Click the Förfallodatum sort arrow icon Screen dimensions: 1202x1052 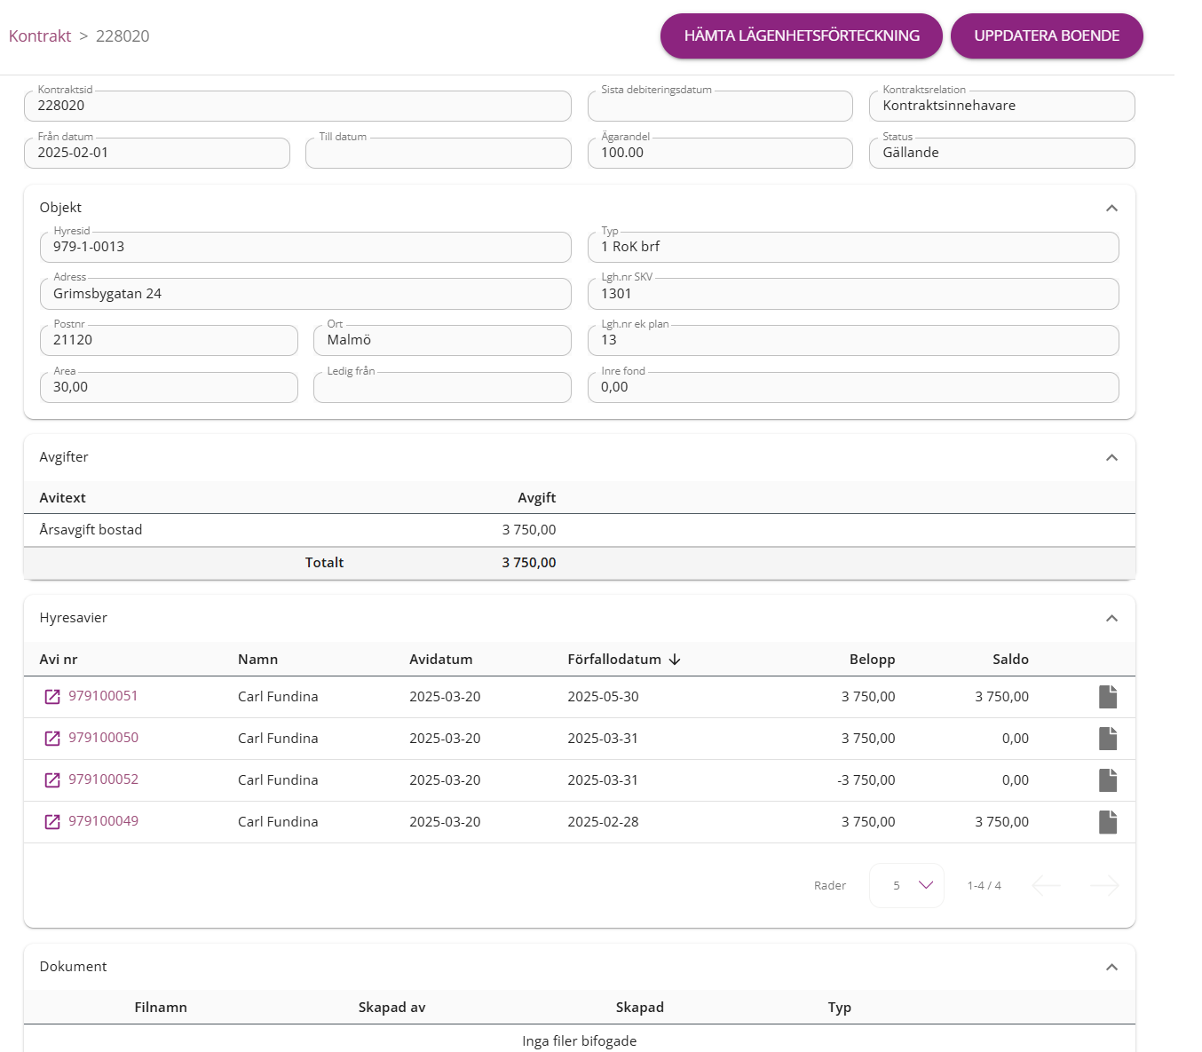675,660
